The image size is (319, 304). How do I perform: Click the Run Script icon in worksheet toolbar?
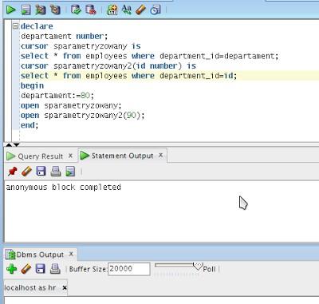pos(26,10)
